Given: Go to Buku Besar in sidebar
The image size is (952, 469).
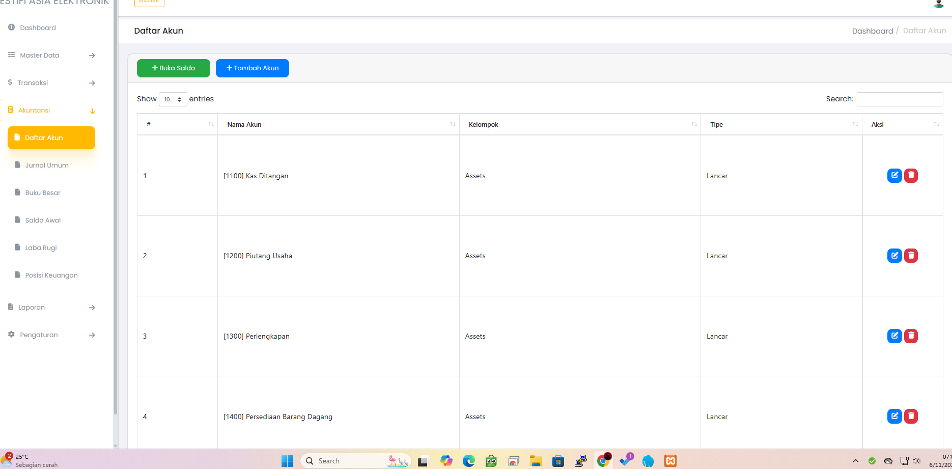Looking at the screenshot, I should pyautogui.click(x=43, y=193).
